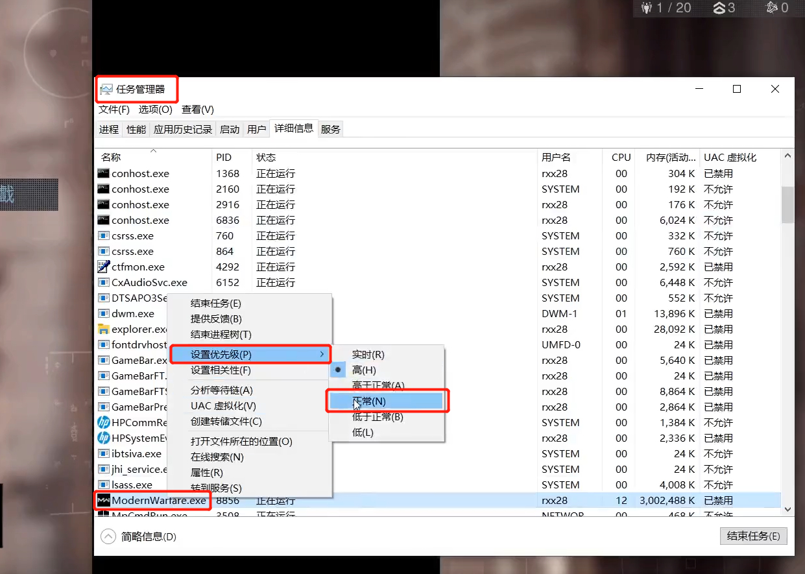Click the ModernWarfare.exe process icon
Screen dimensions: 805x574
click(x=103, y=501)
